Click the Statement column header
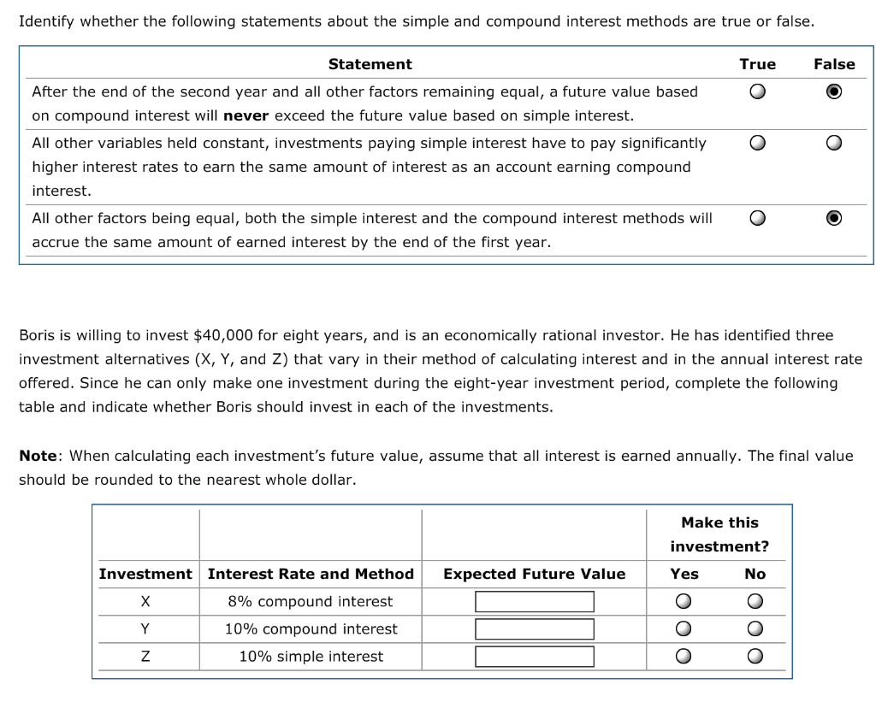 [370, 64]
